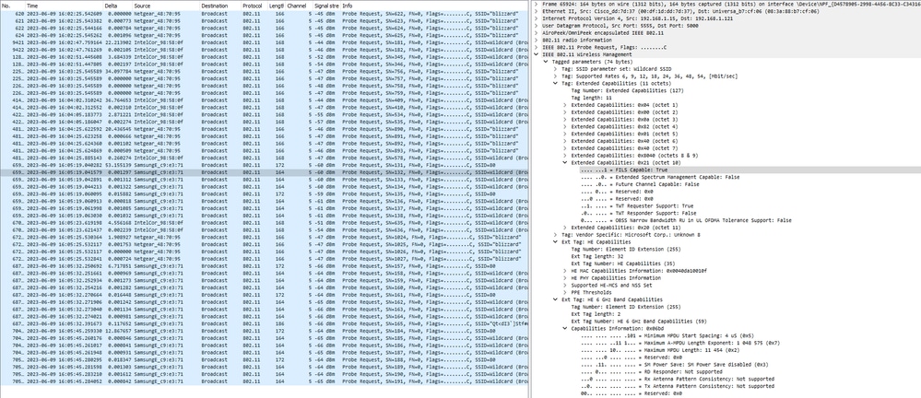This screenshot has width=921, height=398.
Task: Select Tag Number: Extended Capabilities (127)
Action: pyautogui.click(x=627, y=90)
